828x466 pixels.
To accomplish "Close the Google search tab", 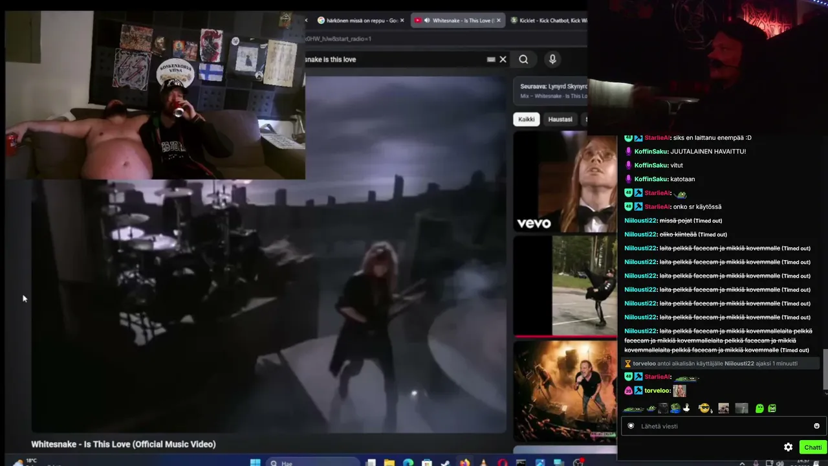I will [x=402, y=21].
